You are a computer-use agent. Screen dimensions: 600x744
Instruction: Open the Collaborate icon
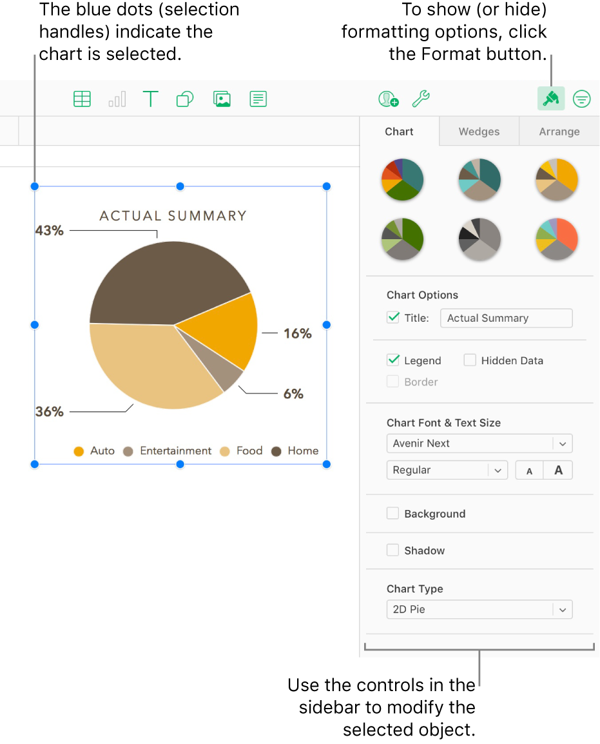pos(388,99)
